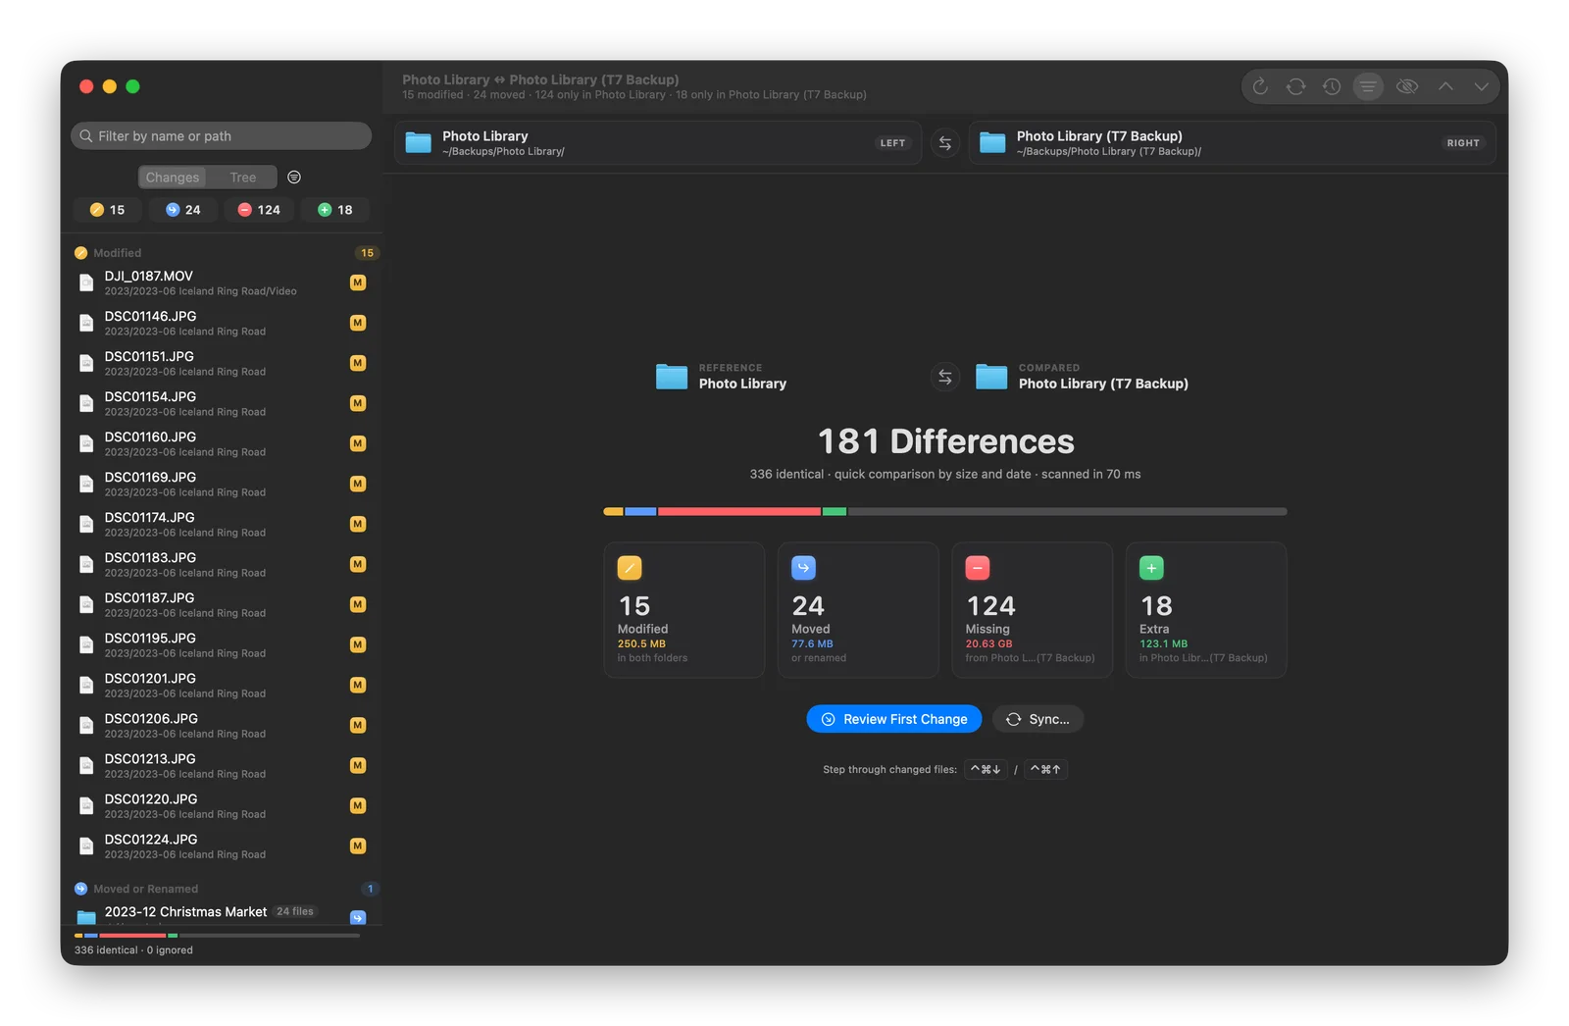The image size is (1569, 1026).
Task: Toggle the 18 extra filter chip
Action: [x=335, y=210]
